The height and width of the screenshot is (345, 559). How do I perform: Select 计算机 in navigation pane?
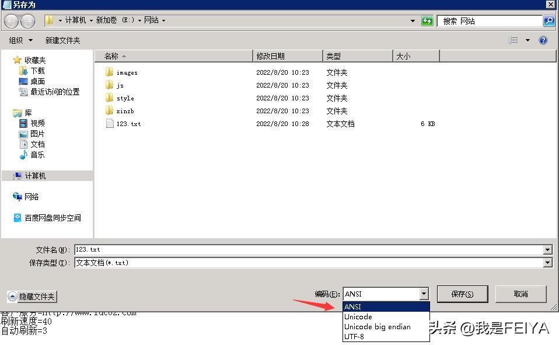coord(35,176)
